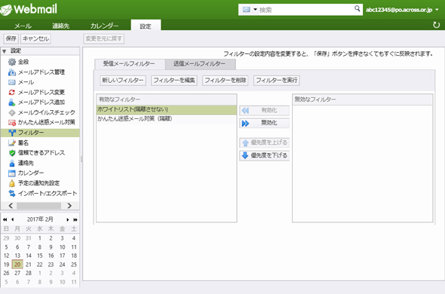Click フィルターを削除 button

[x=226, y=81]
